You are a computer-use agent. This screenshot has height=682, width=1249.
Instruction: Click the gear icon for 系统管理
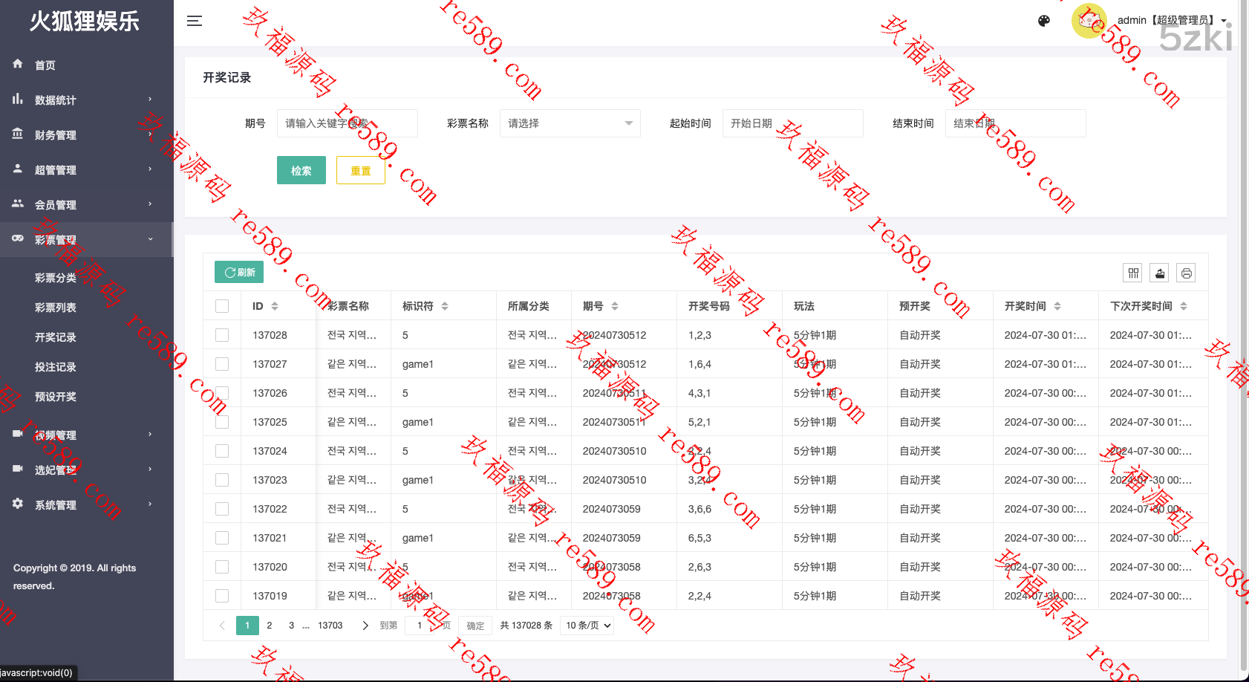click(x=18, y=504)
